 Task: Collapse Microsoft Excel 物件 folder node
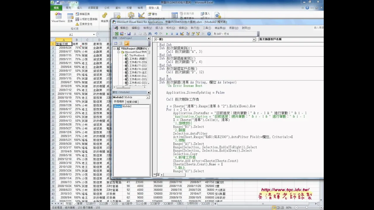tap(119, 52)
